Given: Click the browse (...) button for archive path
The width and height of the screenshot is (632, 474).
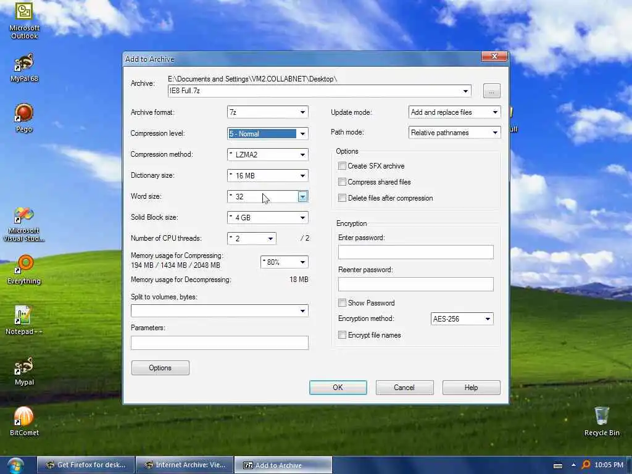Looking at the screenshot, I should [x=492, y=91].
